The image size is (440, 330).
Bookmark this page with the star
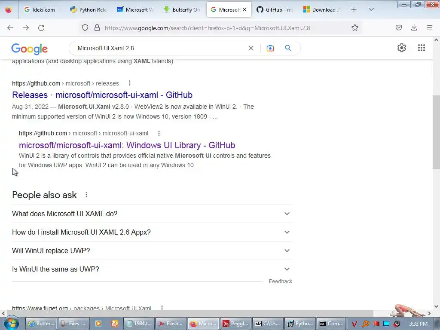(354, 27)
